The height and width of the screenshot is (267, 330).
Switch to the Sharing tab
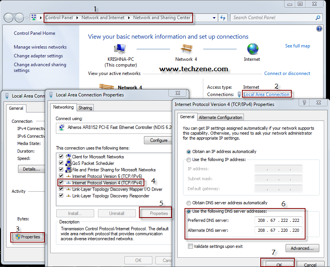click(85, 107)
